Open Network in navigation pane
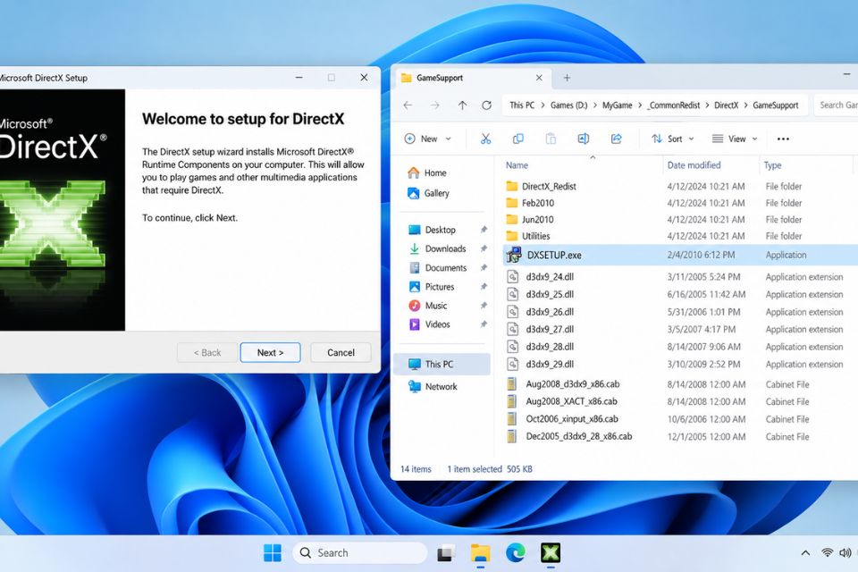 point(433,386)
